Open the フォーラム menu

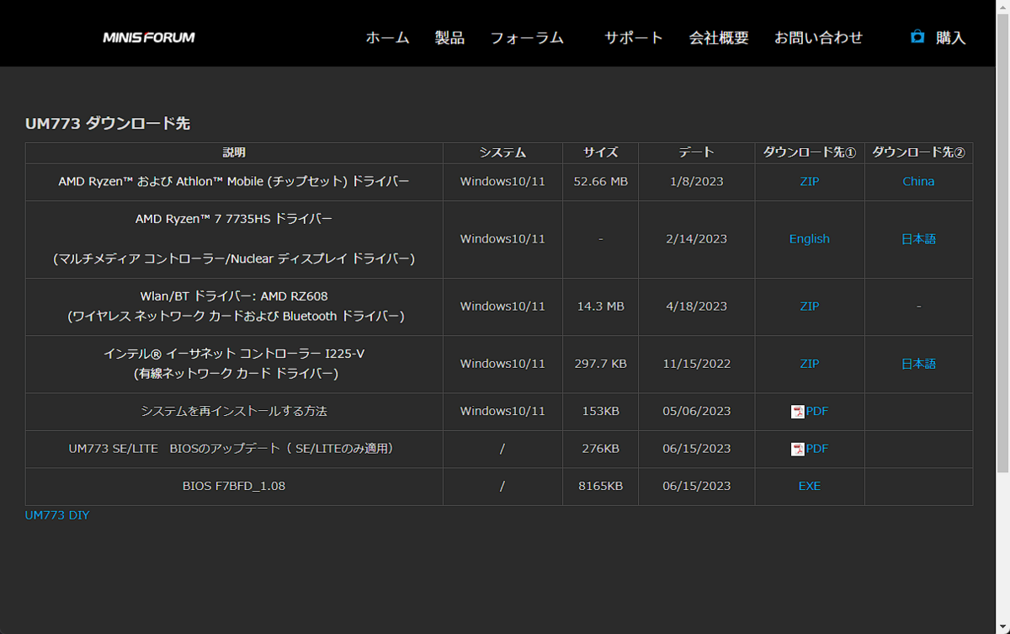(x=527, y=38)
